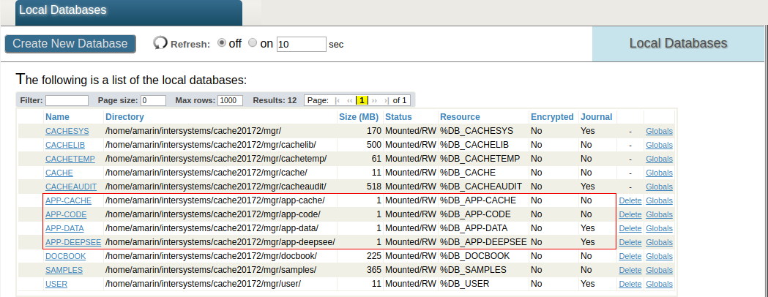Select the Local Databases tab title
The width and height of the screenshot is (768, 297).
pyautogui.click(x=63, y=10)
